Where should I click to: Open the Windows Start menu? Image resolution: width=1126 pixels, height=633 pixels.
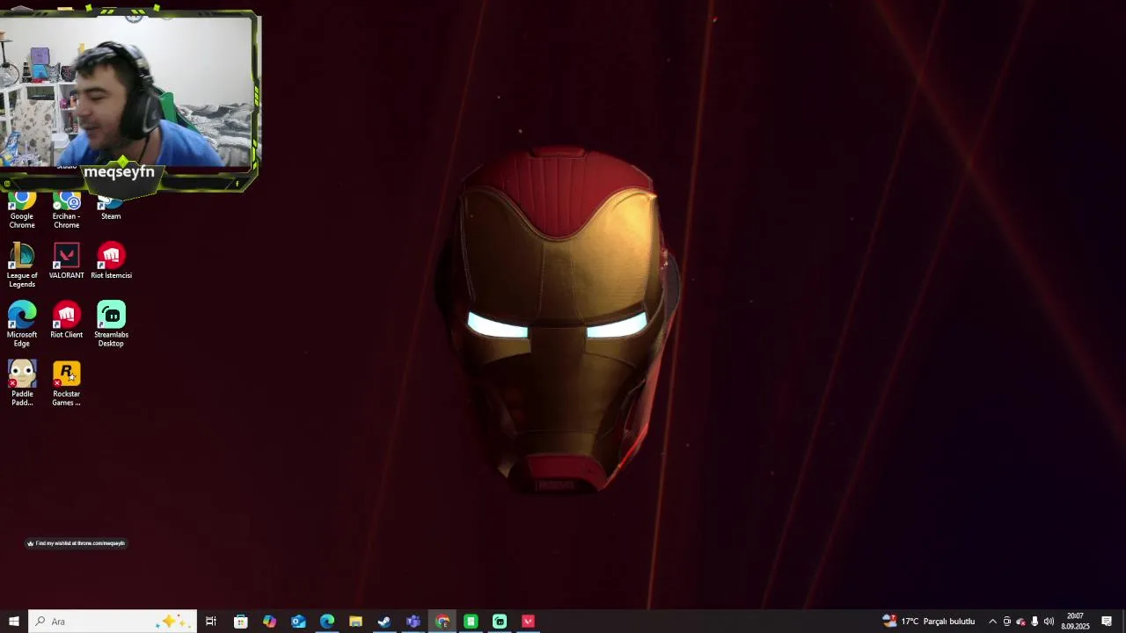(x=13, y=622)
